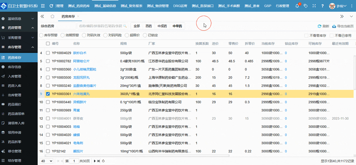Screen dimensions: 356x165
Task: Open the 阿普唑仑片 drug name link
Action: click(x=81, y=61)
